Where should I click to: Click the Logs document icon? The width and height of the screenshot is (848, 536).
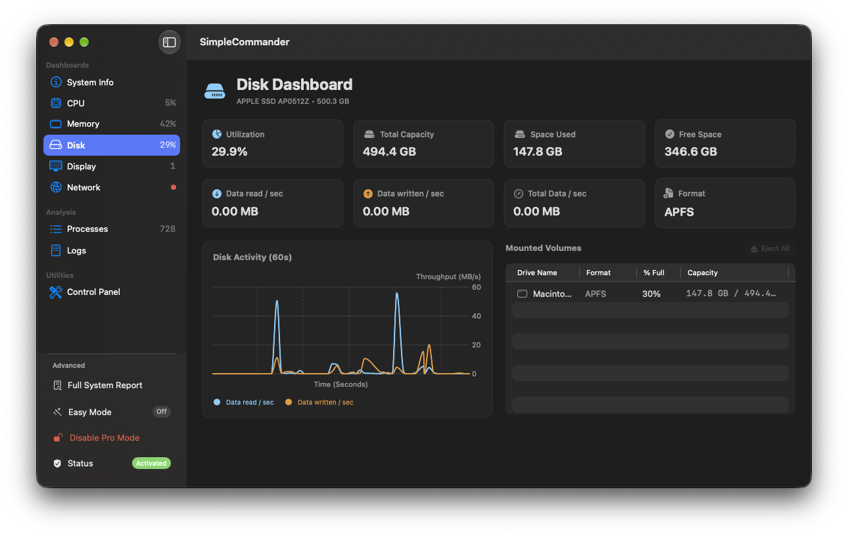tap(56, 250)
